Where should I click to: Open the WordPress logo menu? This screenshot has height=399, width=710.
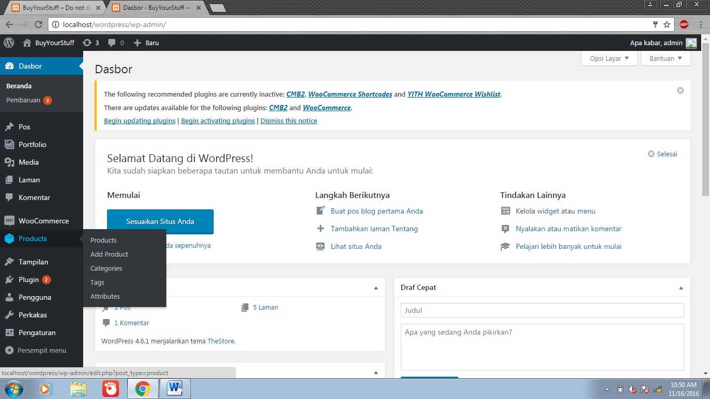[x=8, y=43]
